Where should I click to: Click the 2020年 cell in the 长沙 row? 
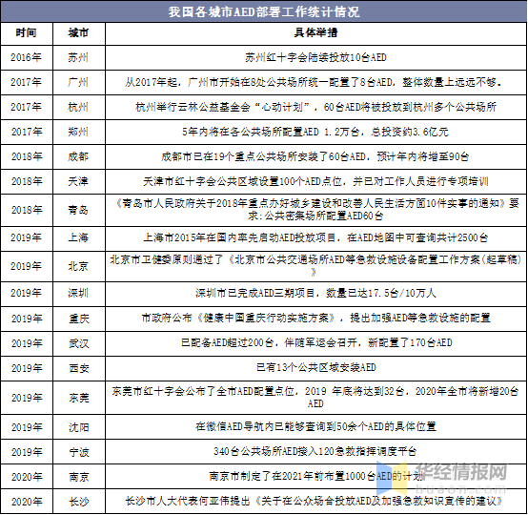click(27, 502)
